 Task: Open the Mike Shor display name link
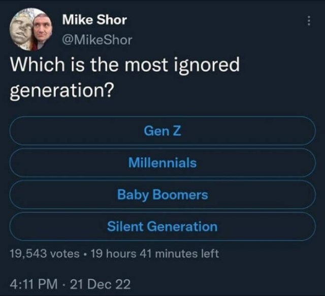(x=93, y=20)
